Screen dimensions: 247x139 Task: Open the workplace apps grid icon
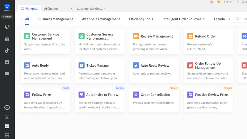(7, 126)
